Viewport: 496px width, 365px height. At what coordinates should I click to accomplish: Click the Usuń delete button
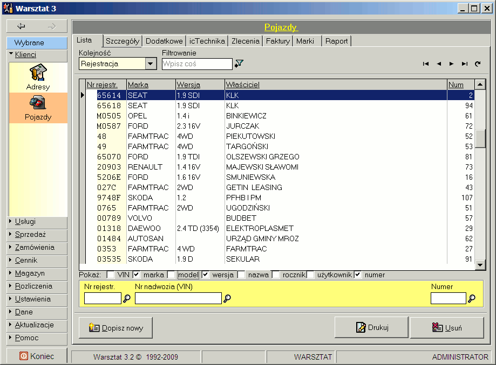447,327
